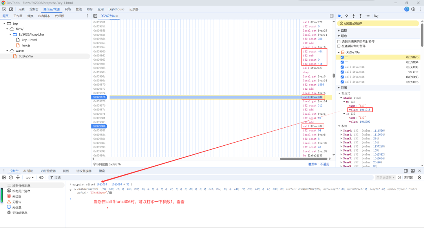Select the 0026279a wasm file in tree
The height and width of the screenshot is (228, 424).
tap(26, 56)
